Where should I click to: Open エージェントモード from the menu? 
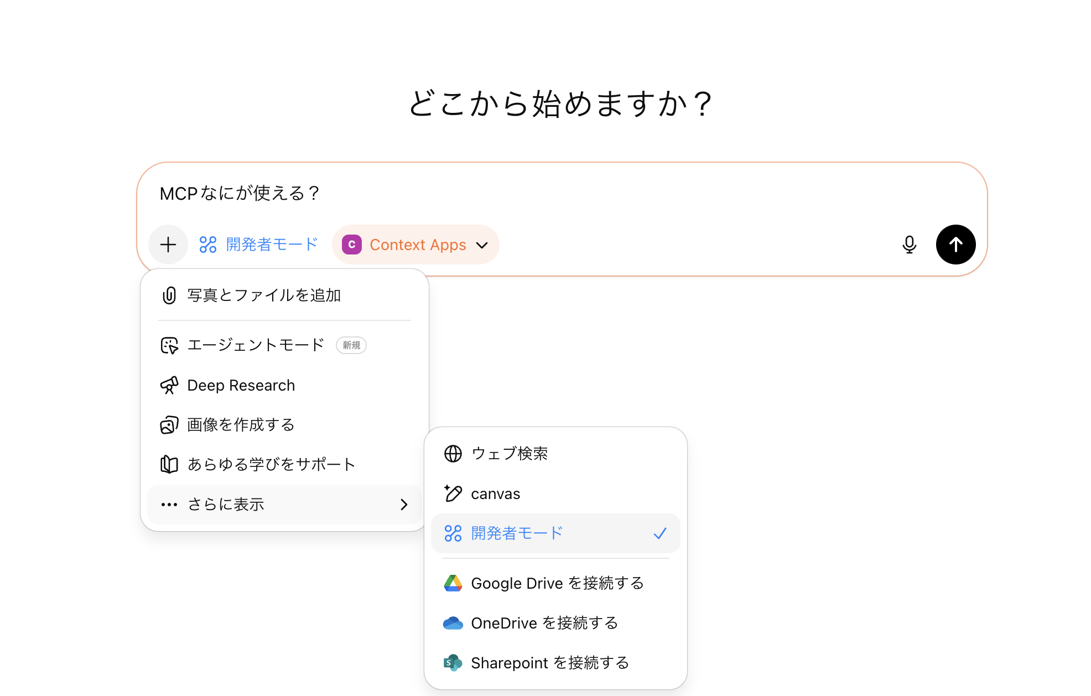(255, 345)
